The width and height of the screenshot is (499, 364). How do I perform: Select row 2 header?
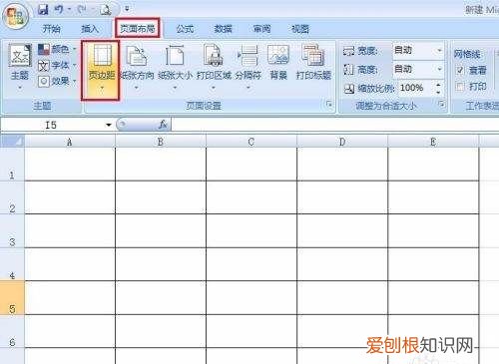[x=12, y=197]
